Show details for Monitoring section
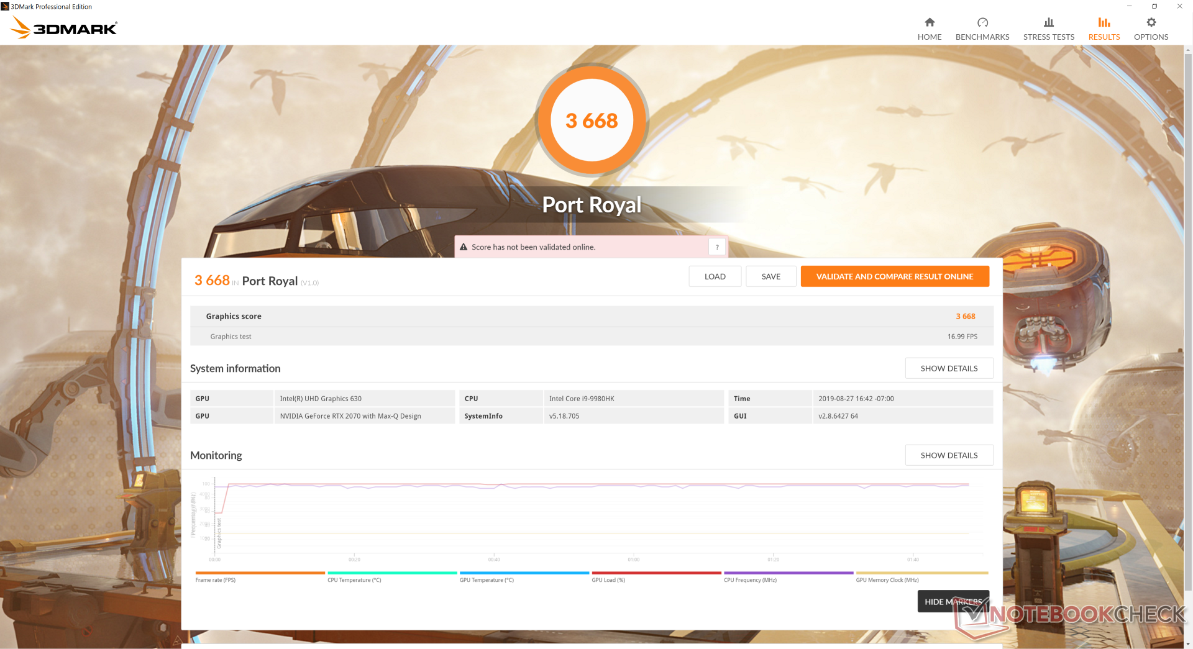The width and height of the screenshot is (1193, 649). [949, 455]
